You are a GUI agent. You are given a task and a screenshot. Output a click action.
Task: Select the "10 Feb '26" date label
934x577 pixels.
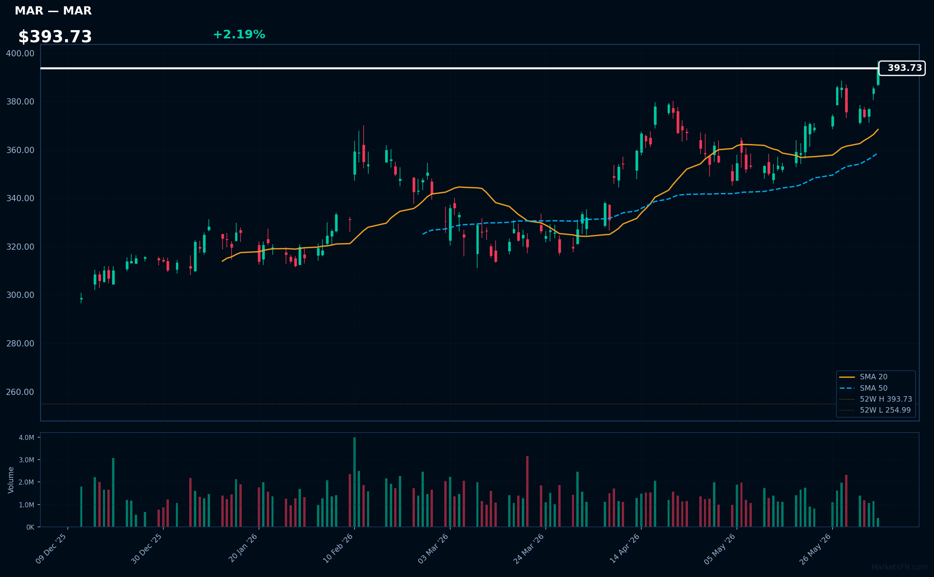tap(338, 548)
